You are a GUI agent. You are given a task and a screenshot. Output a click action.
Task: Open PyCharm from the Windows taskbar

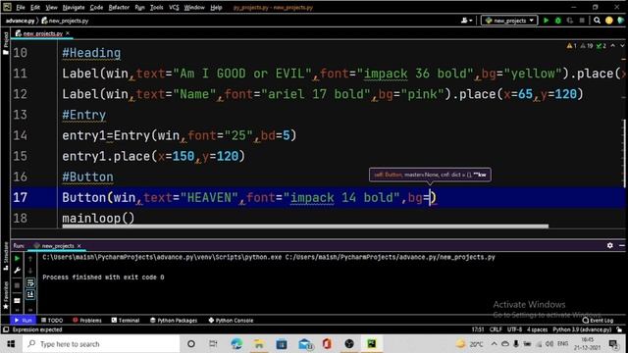[x=372, y=343]
